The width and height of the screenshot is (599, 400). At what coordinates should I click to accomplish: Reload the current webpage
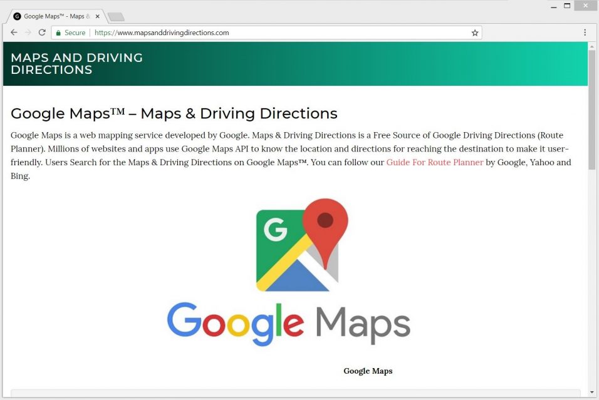point(41,32)
